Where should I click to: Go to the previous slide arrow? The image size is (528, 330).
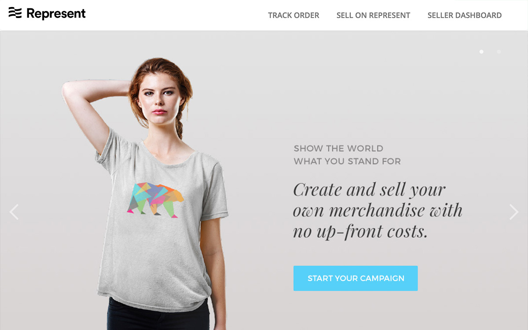tap(14, 212)
